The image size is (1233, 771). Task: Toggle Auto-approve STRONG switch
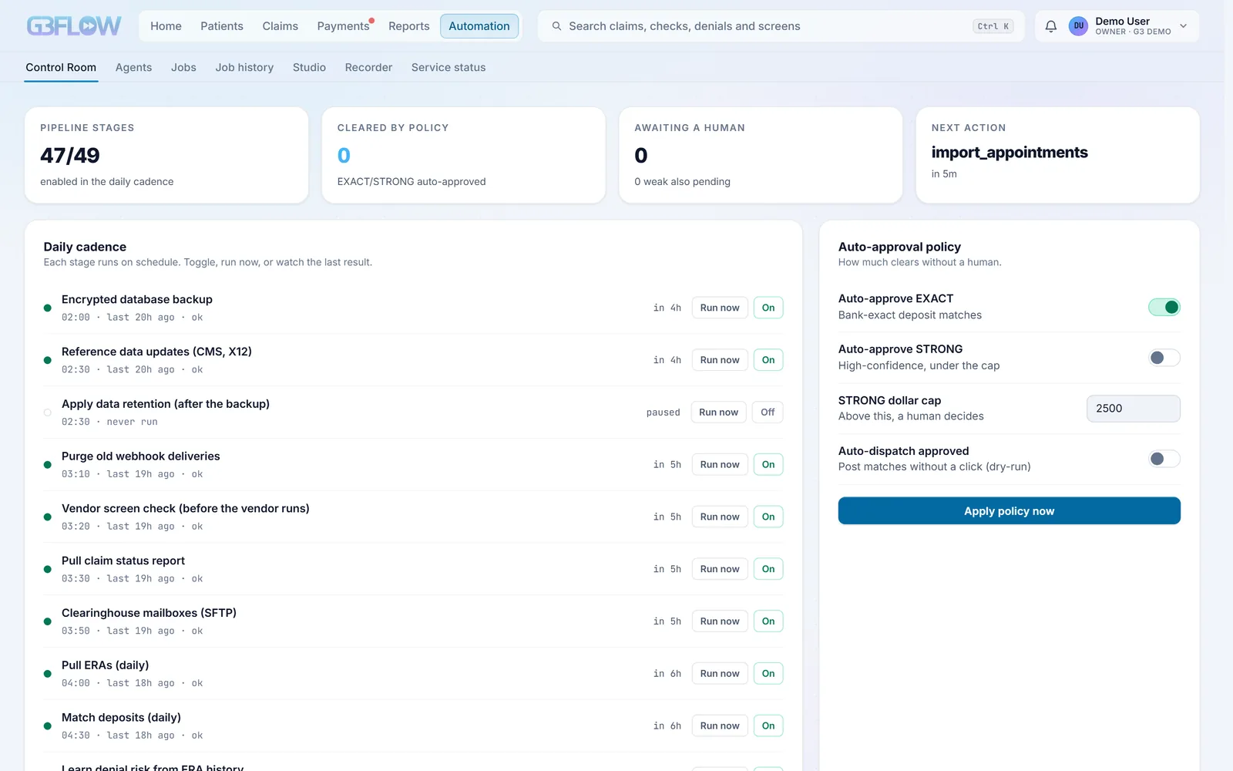[1164, 358]
